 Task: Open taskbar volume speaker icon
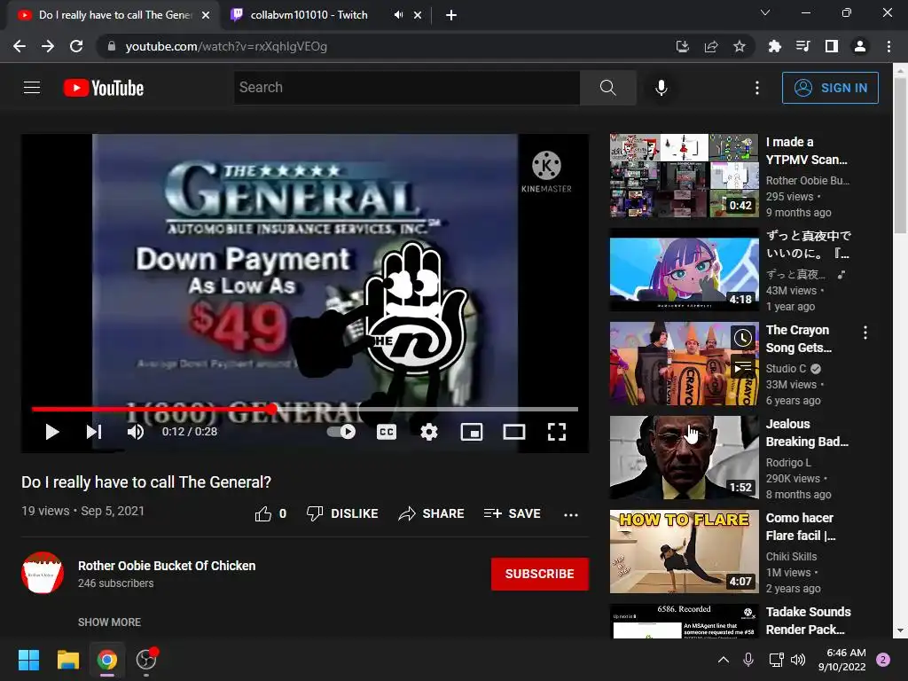tap(798, 660)
